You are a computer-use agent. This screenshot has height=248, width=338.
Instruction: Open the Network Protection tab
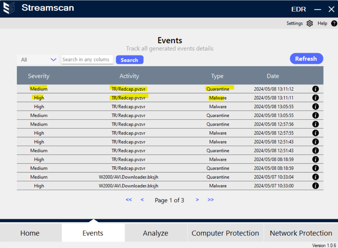[x=301, y=233]
